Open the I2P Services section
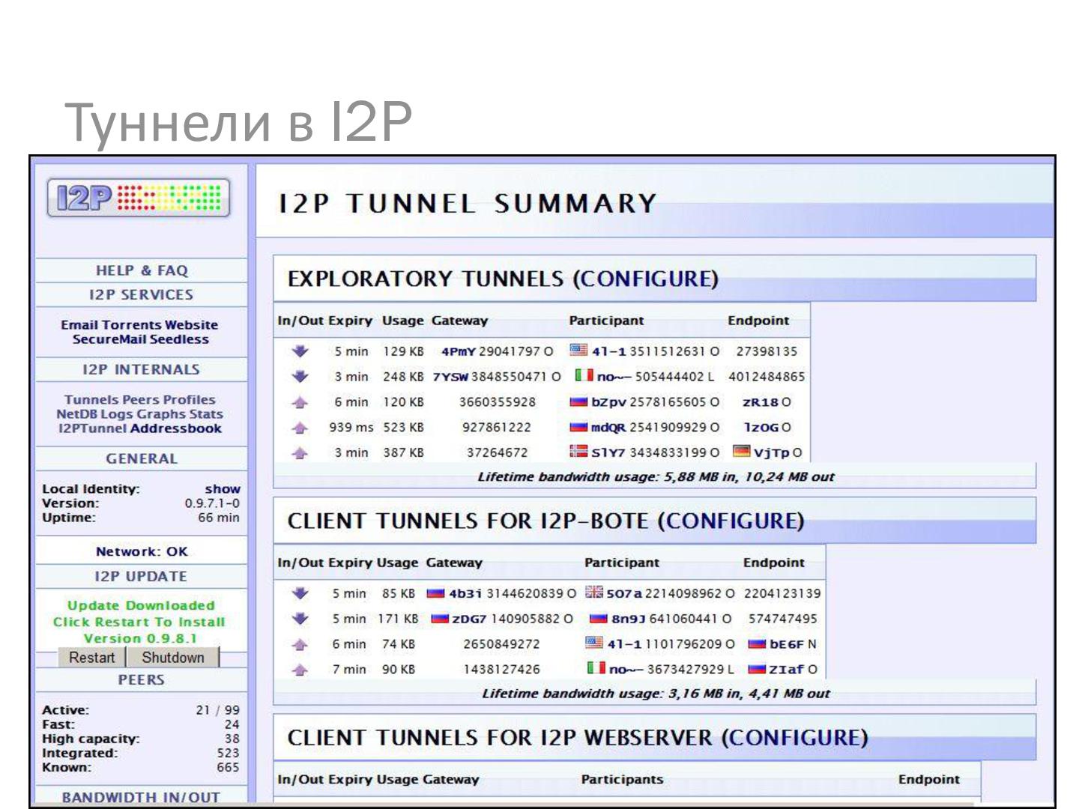The height and width of the screenshot is (809, 1079). point(142,294)
